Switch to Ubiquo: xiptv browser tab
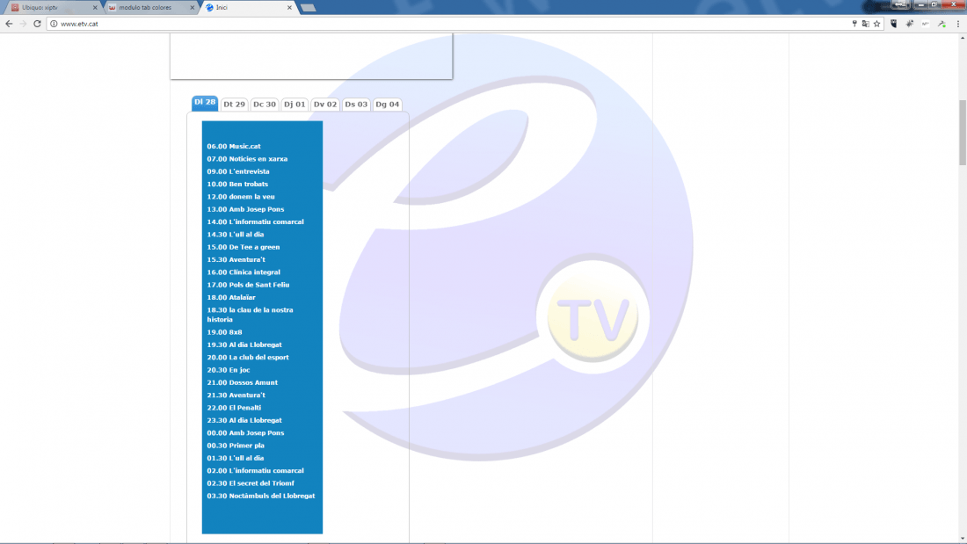The width and height of the screenshot is (967, 544). click(x=53, y=7)
